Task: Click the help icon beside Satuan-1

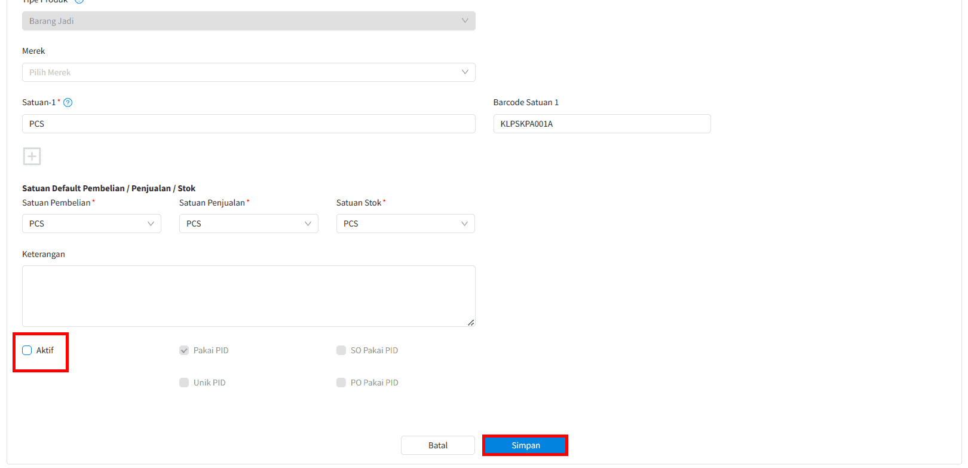Action: [68, 103]
